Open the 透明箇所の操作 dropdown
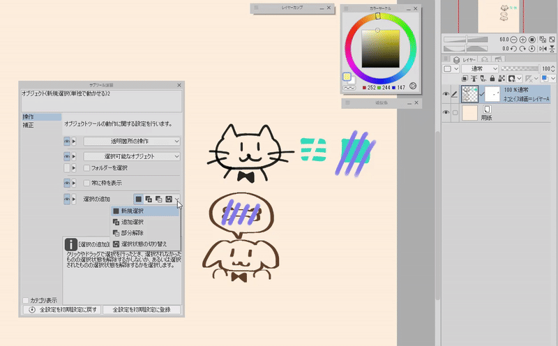The width and height of the screenshot is (558, 346). click(x=132, y=142)
